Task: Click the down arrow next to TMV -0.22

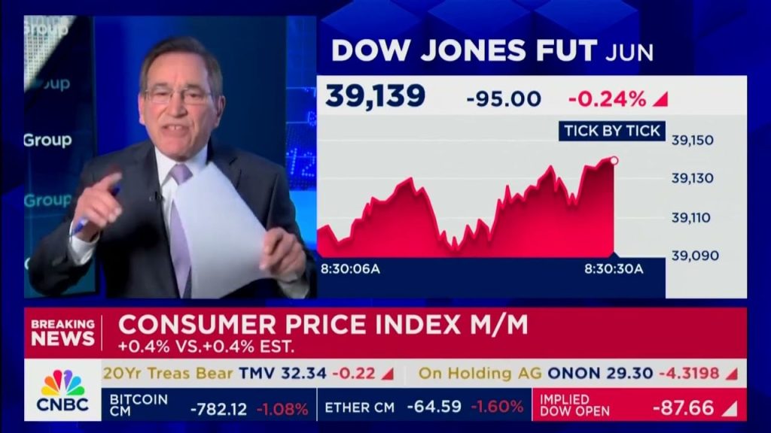Action: click(386, 374)
